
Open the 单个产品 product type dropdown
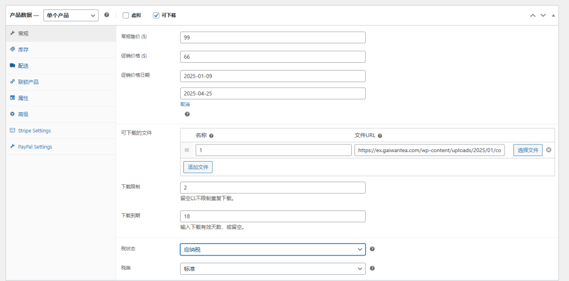click(71, 15)
